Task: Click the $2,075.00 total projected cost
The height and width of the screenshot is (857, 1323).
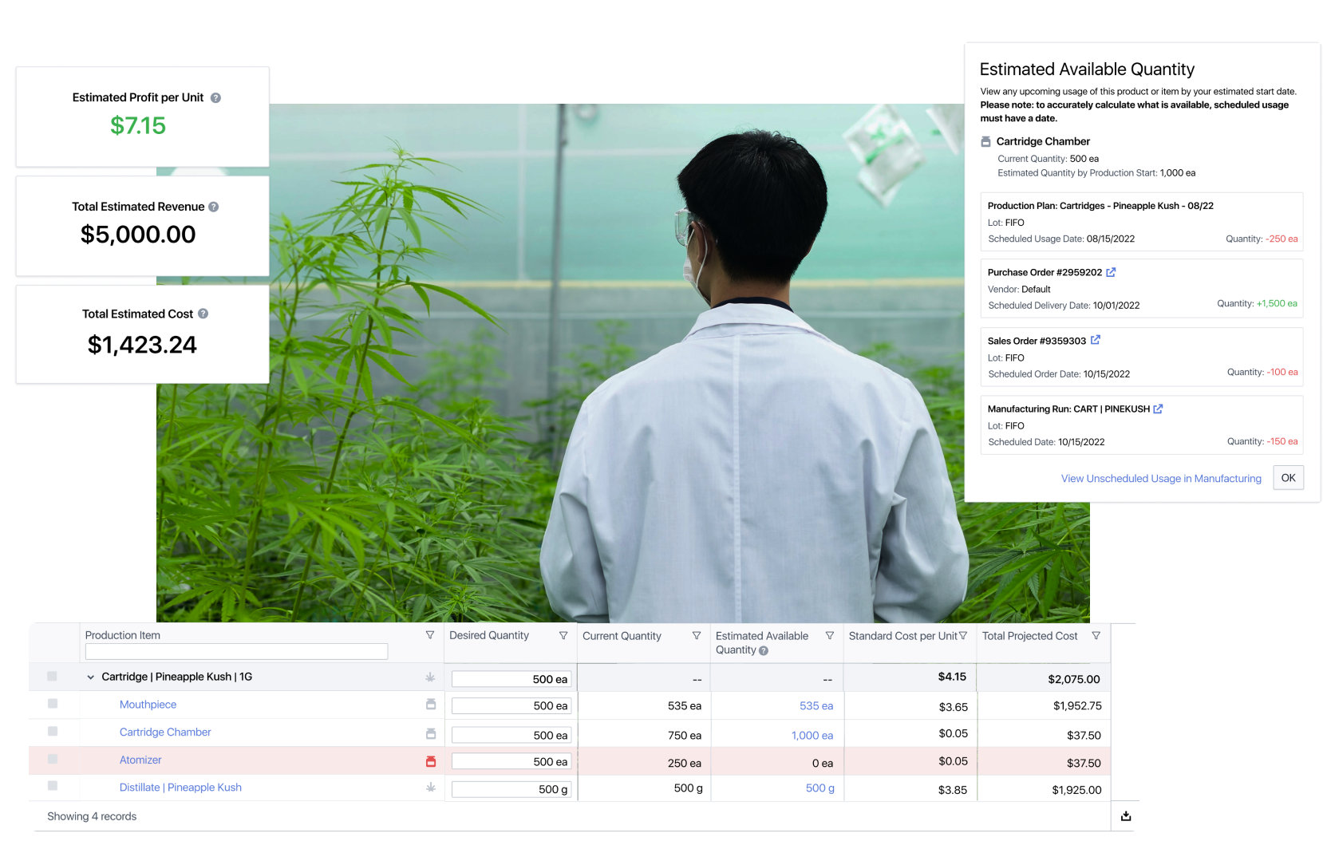Action: pos(1074,680)
